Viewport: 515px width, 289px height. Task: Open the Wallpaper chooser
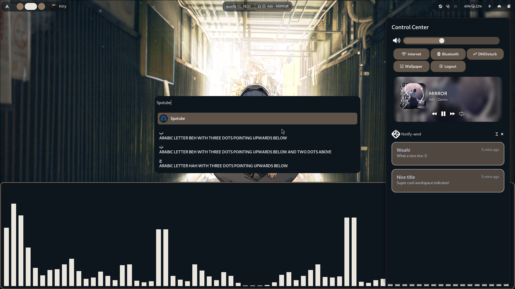point(411,66)
